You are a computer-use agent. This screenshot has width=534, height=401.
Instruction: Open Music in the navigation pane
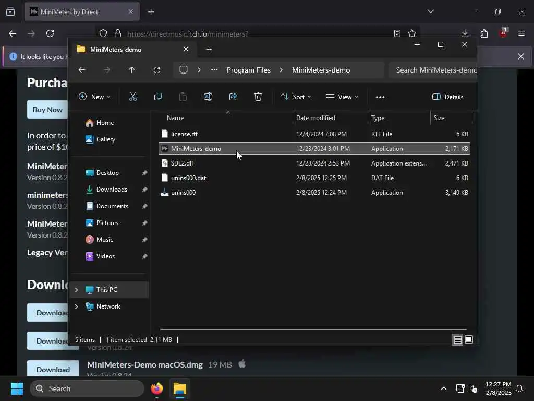pyautogui.click(x=104, y=240)
